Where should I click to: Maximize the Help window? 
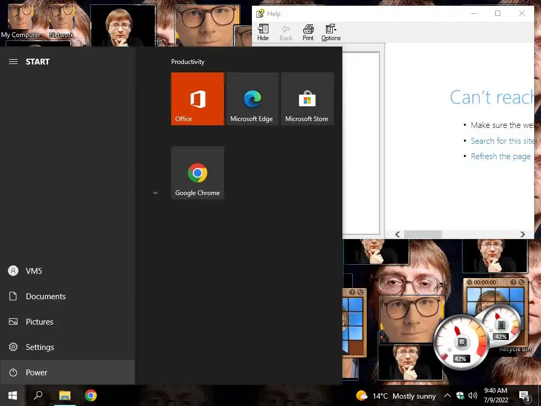(498, 13)
